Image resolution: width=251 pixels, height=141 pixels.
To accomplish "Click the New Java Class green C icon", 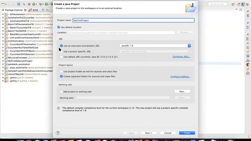I will coord(34,4).
